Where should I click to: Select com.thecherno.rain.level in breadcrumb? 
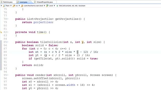33,6
